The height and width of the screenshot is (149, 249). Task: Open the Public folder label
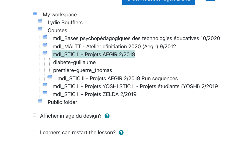62,102
